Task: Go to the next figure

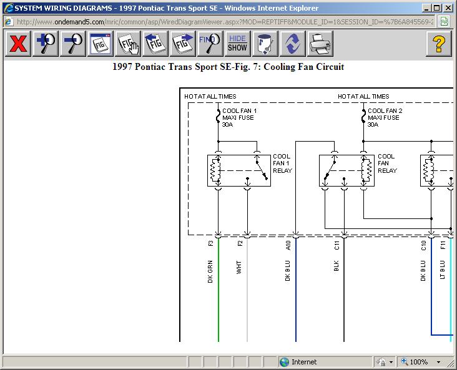Action: [182, 44]
